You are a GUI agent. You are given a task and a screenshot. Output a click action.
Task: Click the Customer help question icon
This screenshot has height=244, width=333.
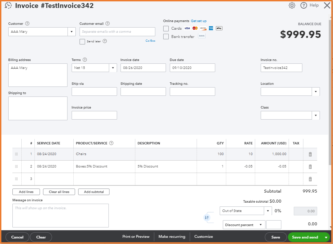(27, 23)
